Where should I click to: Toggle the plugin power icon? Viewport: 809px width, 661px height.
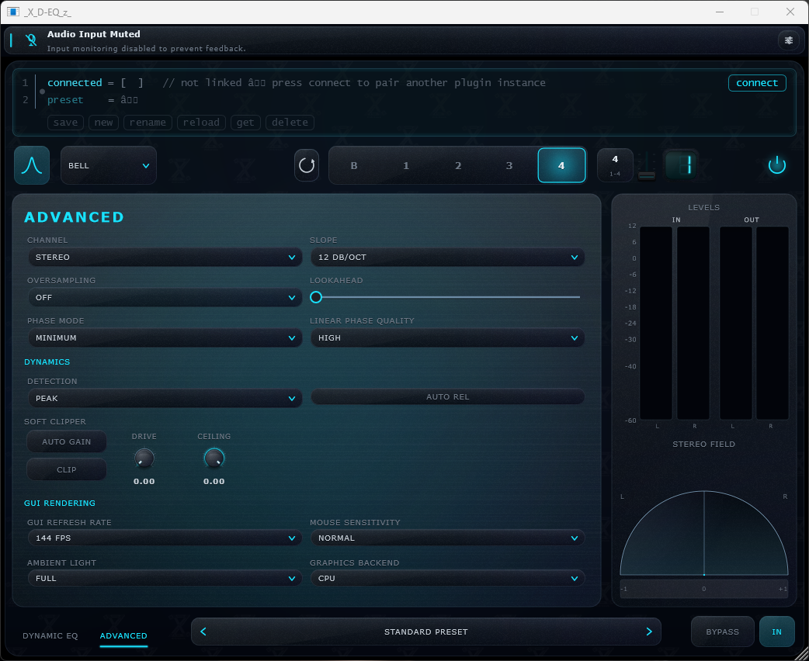pos(776,165)
